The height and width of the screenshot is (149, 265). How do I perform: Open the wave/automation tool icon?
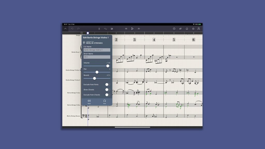pyautogui.click(x=106, y=29)
